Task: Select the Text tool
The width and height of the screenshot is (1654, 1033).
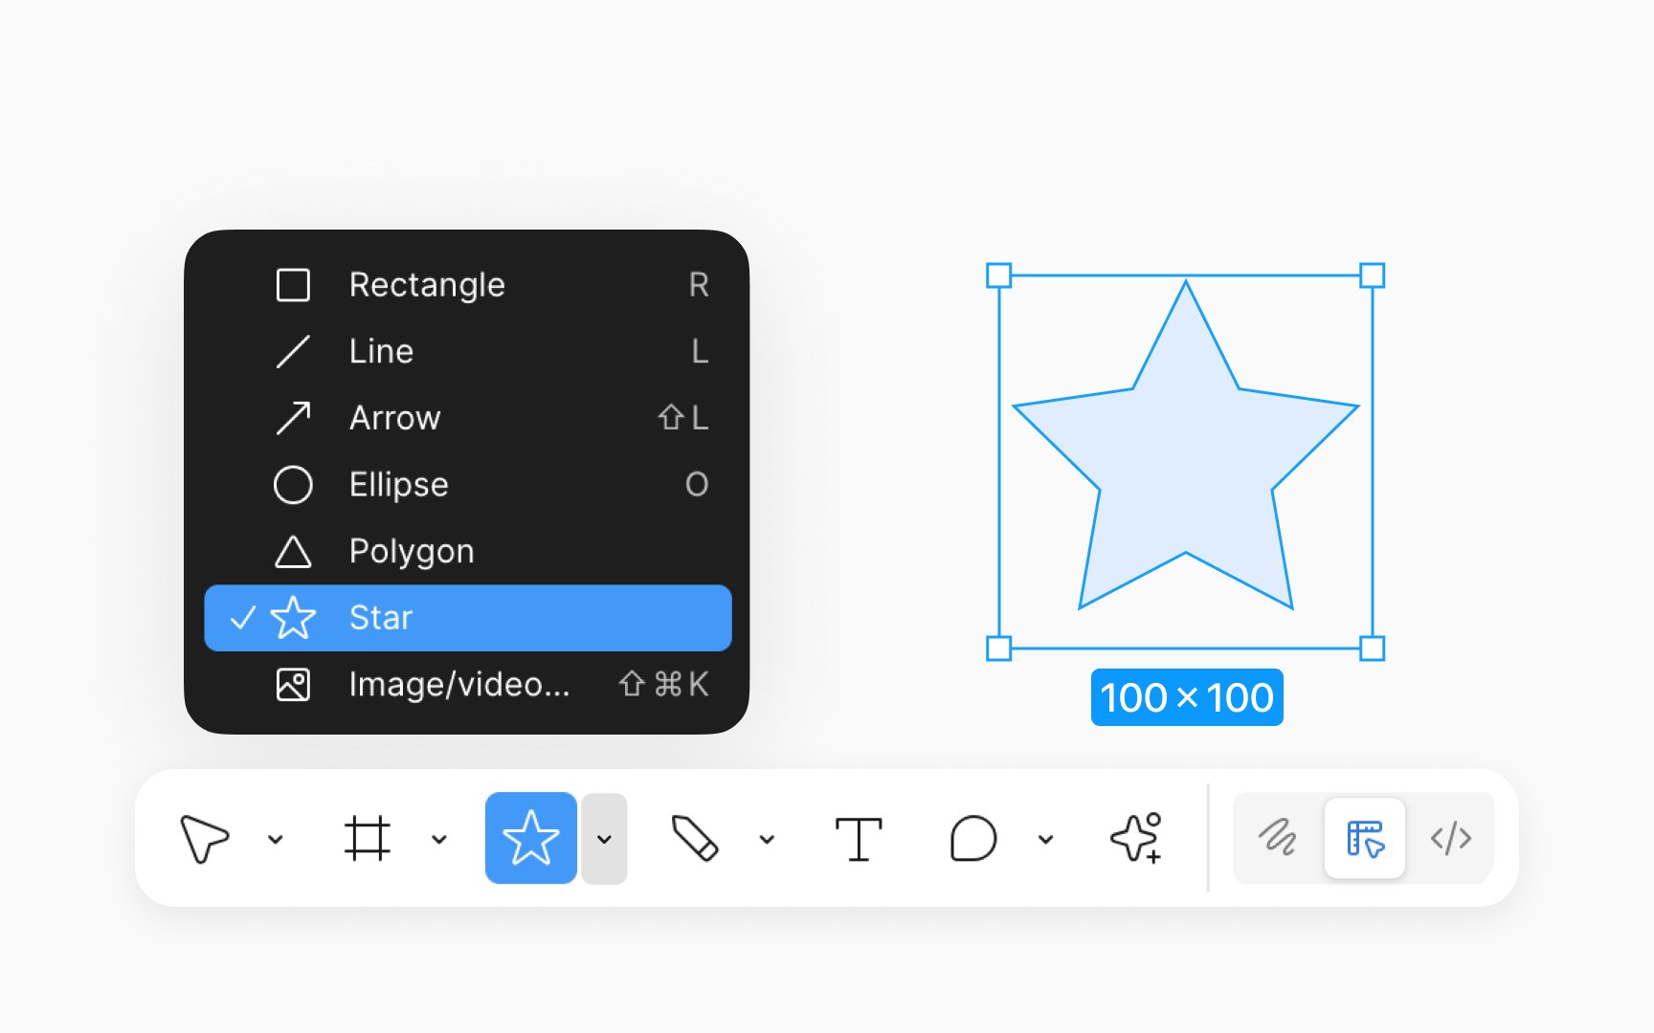Action: click(859, 839)
